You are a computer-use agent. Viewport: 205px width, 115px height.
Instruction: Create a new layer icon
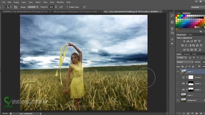[x=201, y=114]
